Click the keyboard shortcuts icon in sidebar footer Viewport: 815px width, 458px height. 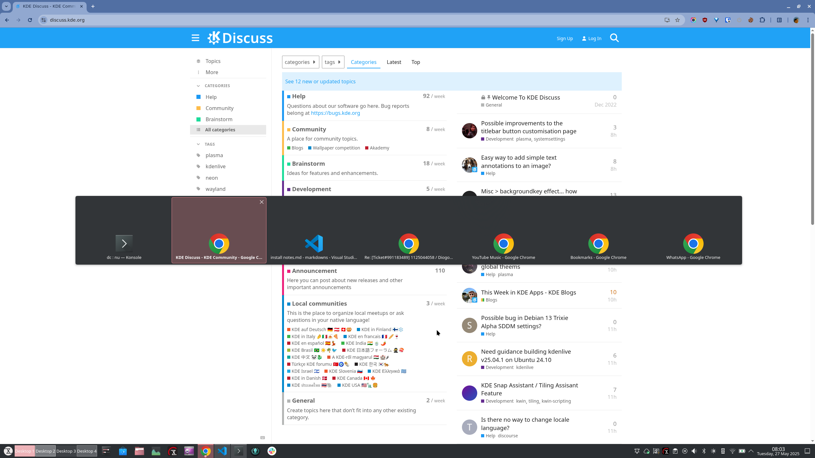[x=263, y=438]
